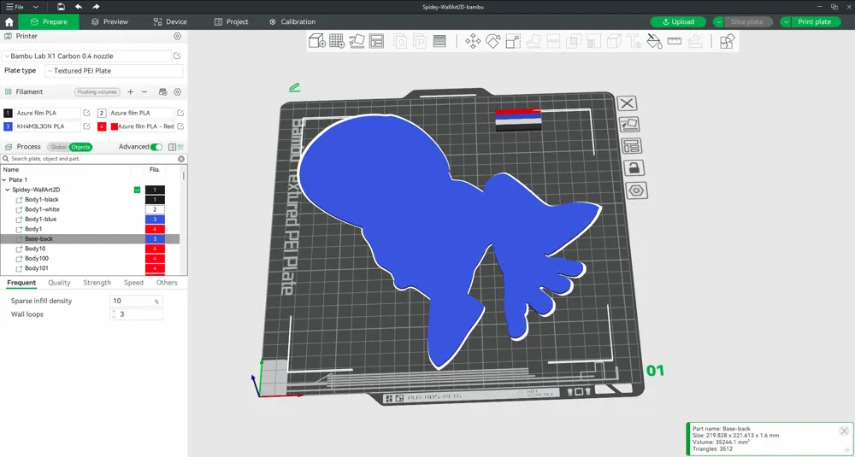Add a filament with plus icon
Image resolution: width=855 pixels, height=457 pixels.
[x=130, y=92]
